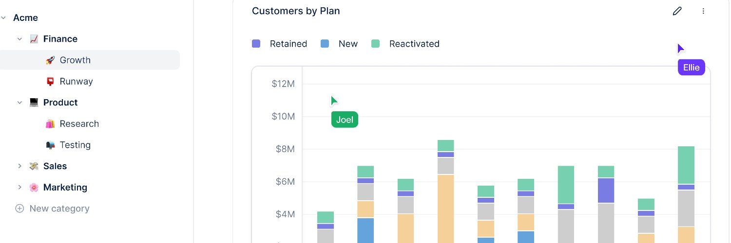Toggle the New blue legend swatch
The image size is (731, 243).
(325, 44)
